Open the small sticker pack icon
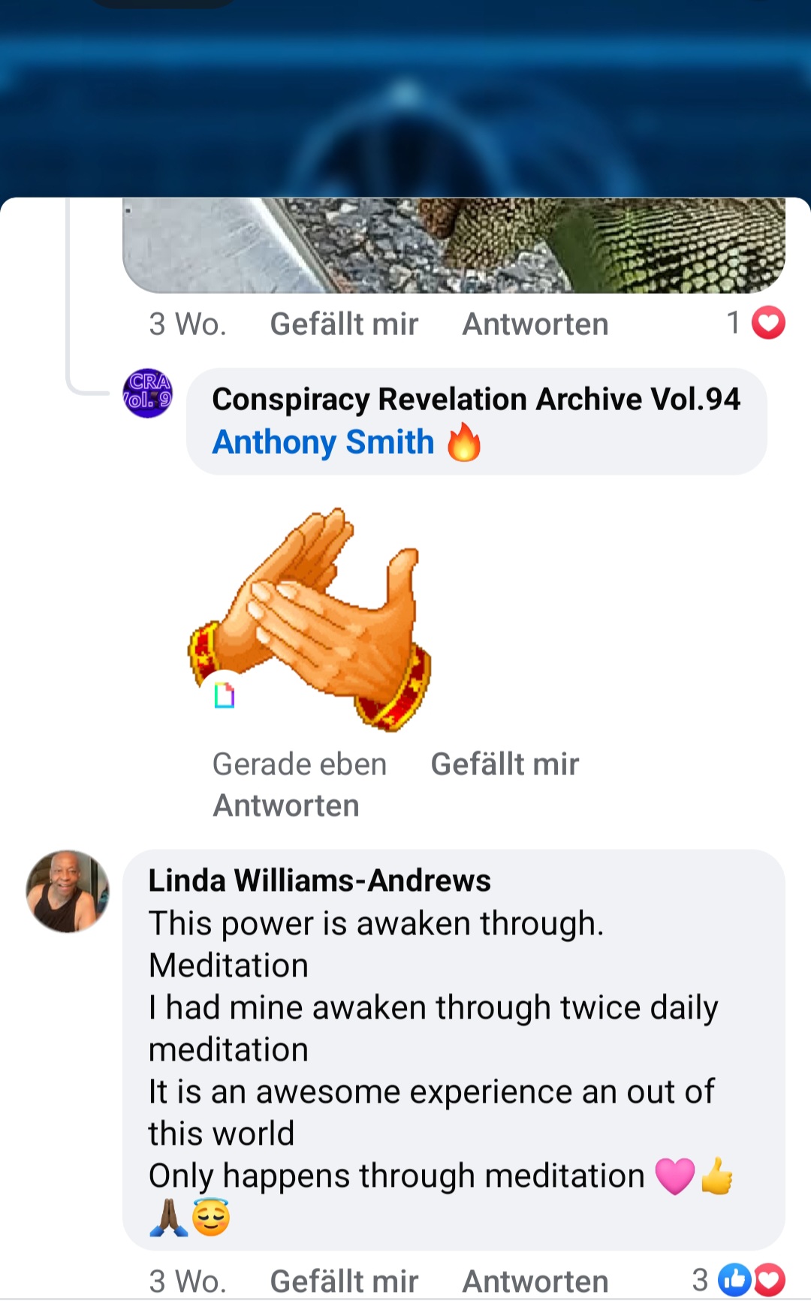The height and width of the screenshot is (1301, 811). pyautogui.click(x=224, y=696)
